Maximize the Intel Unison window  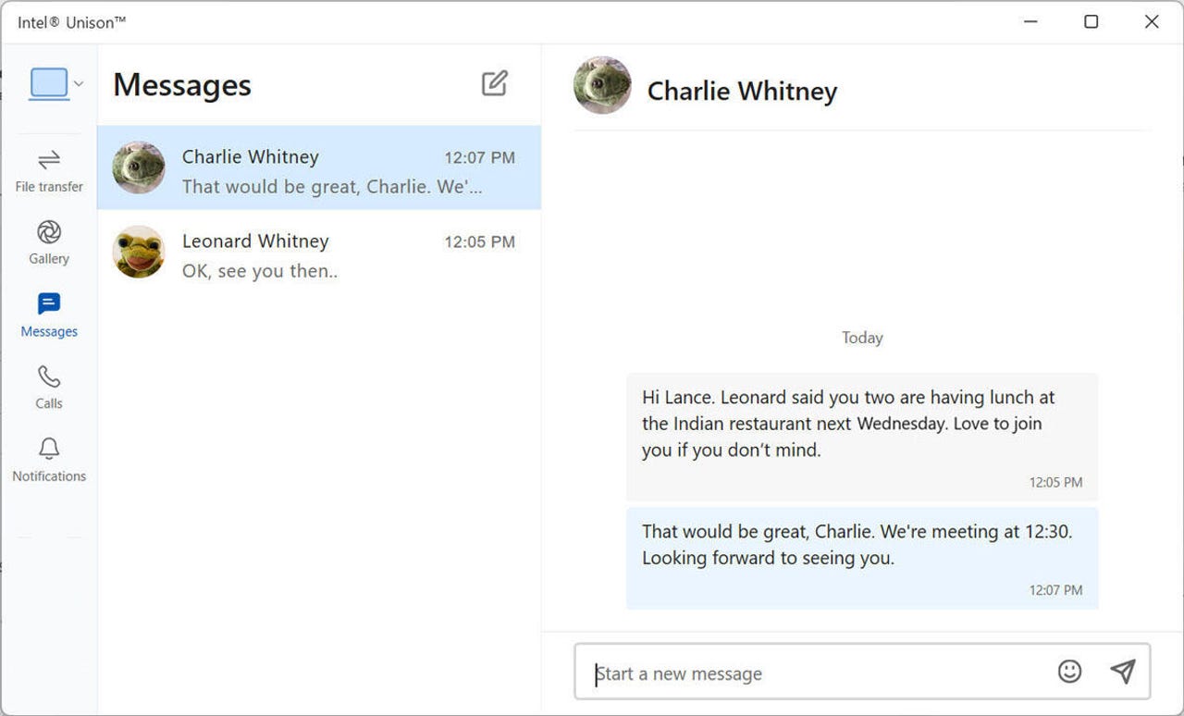pos(1091,21)
